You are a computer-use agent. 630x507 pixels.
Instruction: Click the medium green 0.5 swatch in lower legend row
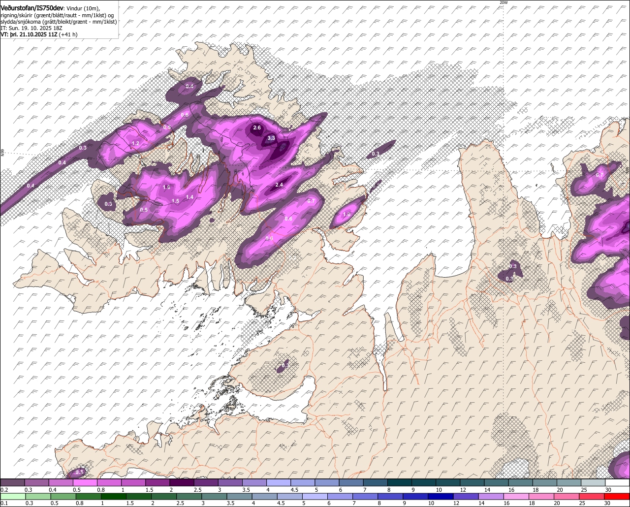[63, 496]
